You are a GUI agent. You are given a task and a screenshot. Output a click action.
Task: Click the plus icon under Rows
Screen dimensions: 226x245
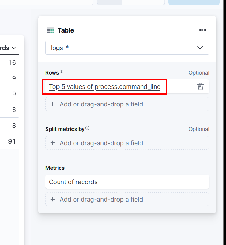(53, 104)
